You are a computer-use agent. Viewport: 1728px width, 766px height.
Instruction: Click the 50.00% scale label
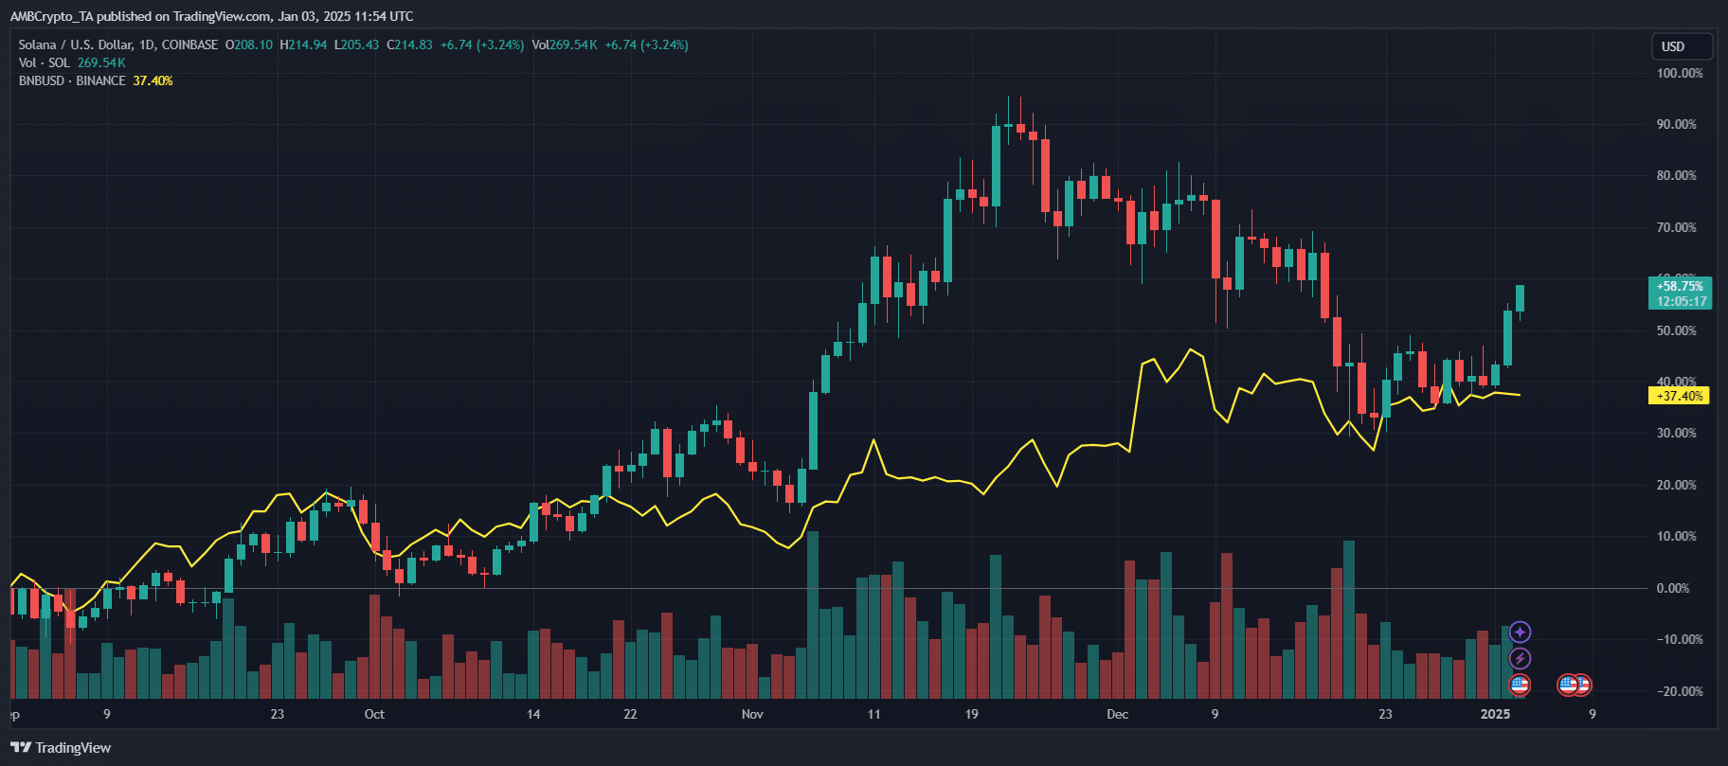coord(1679,330)
